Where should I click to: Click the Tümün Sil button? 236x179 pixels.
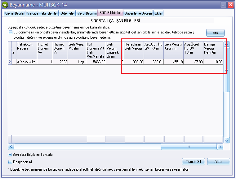194,162
